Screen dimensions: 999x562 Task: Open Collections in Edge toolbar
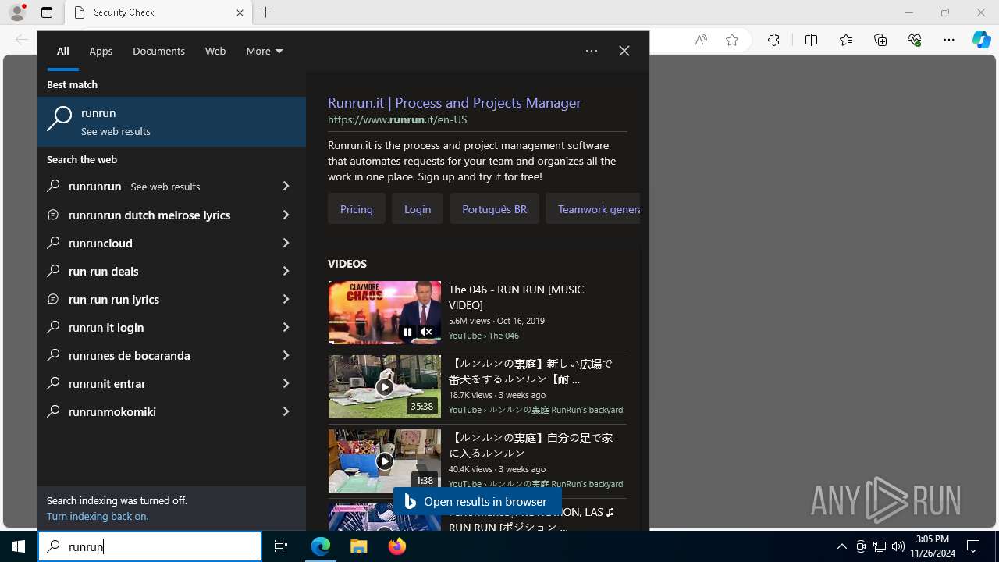point(880,40)
